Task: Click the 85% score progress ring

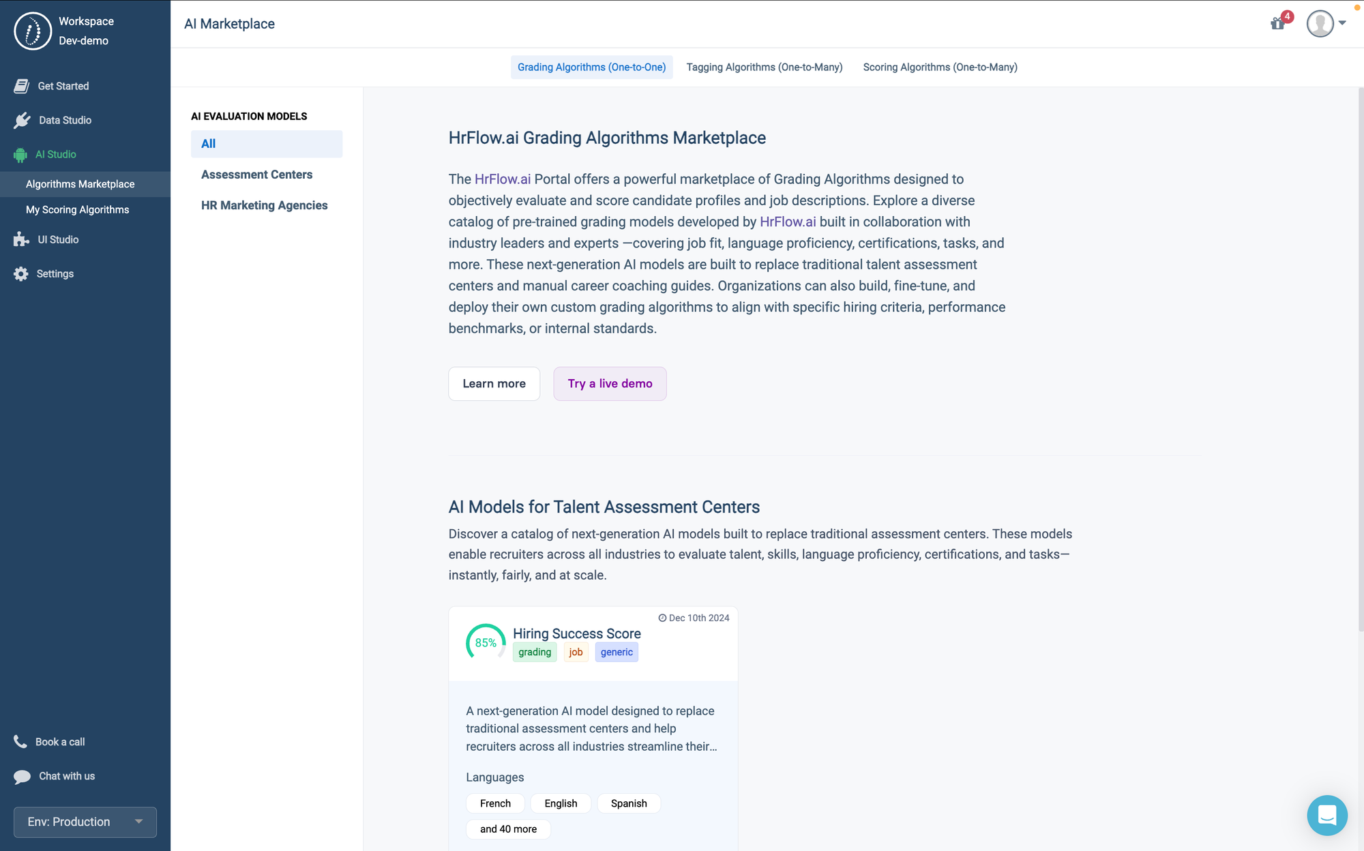Action: (x=486, y=643)
